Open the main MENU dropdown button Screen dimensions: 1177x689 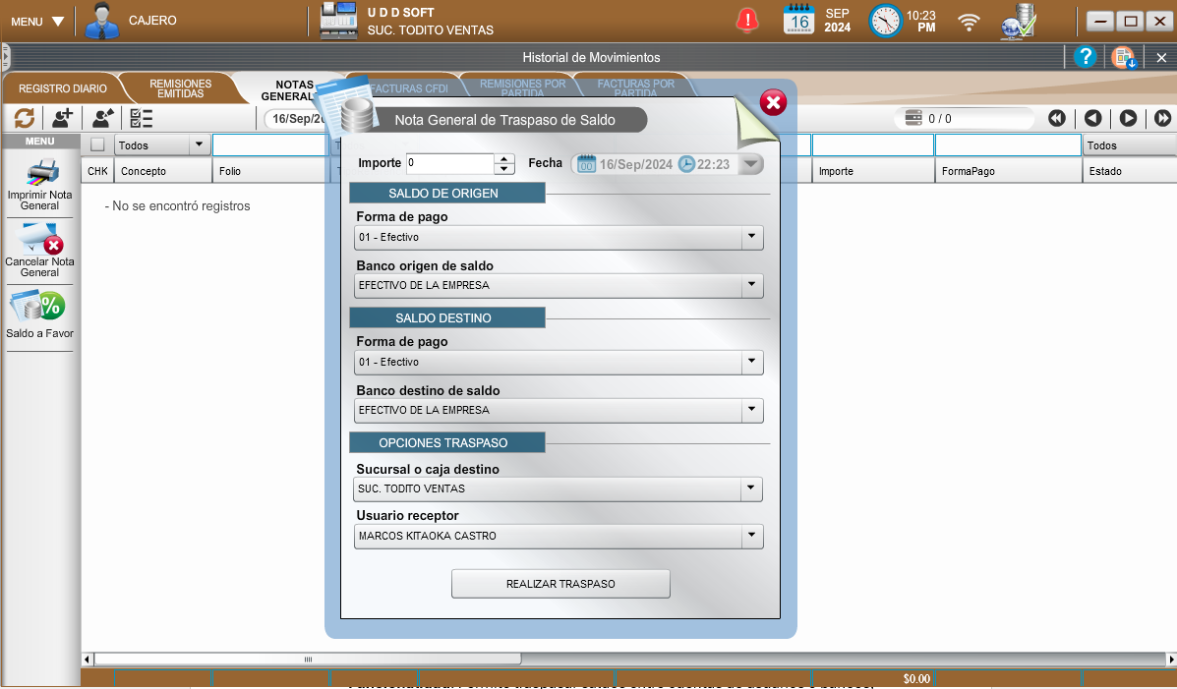37,22
